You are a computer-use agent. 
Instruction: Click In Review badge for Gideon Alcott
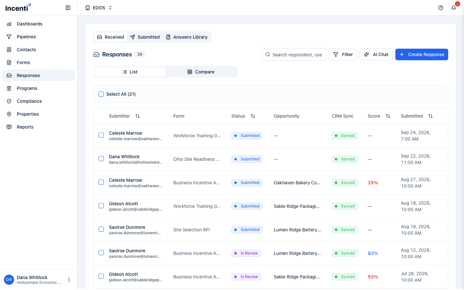tap(246, 277)
